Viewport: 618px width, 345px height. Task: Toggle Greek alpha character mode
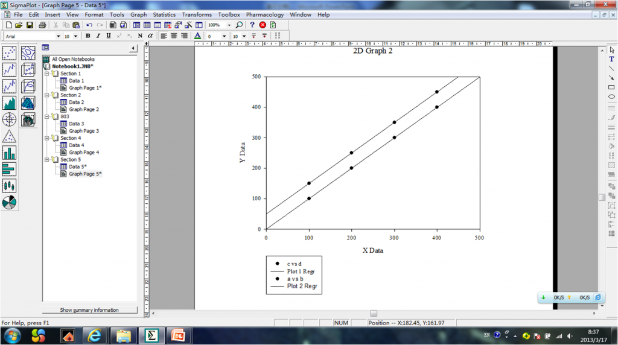pyautogui.click(x=150, y=36)
